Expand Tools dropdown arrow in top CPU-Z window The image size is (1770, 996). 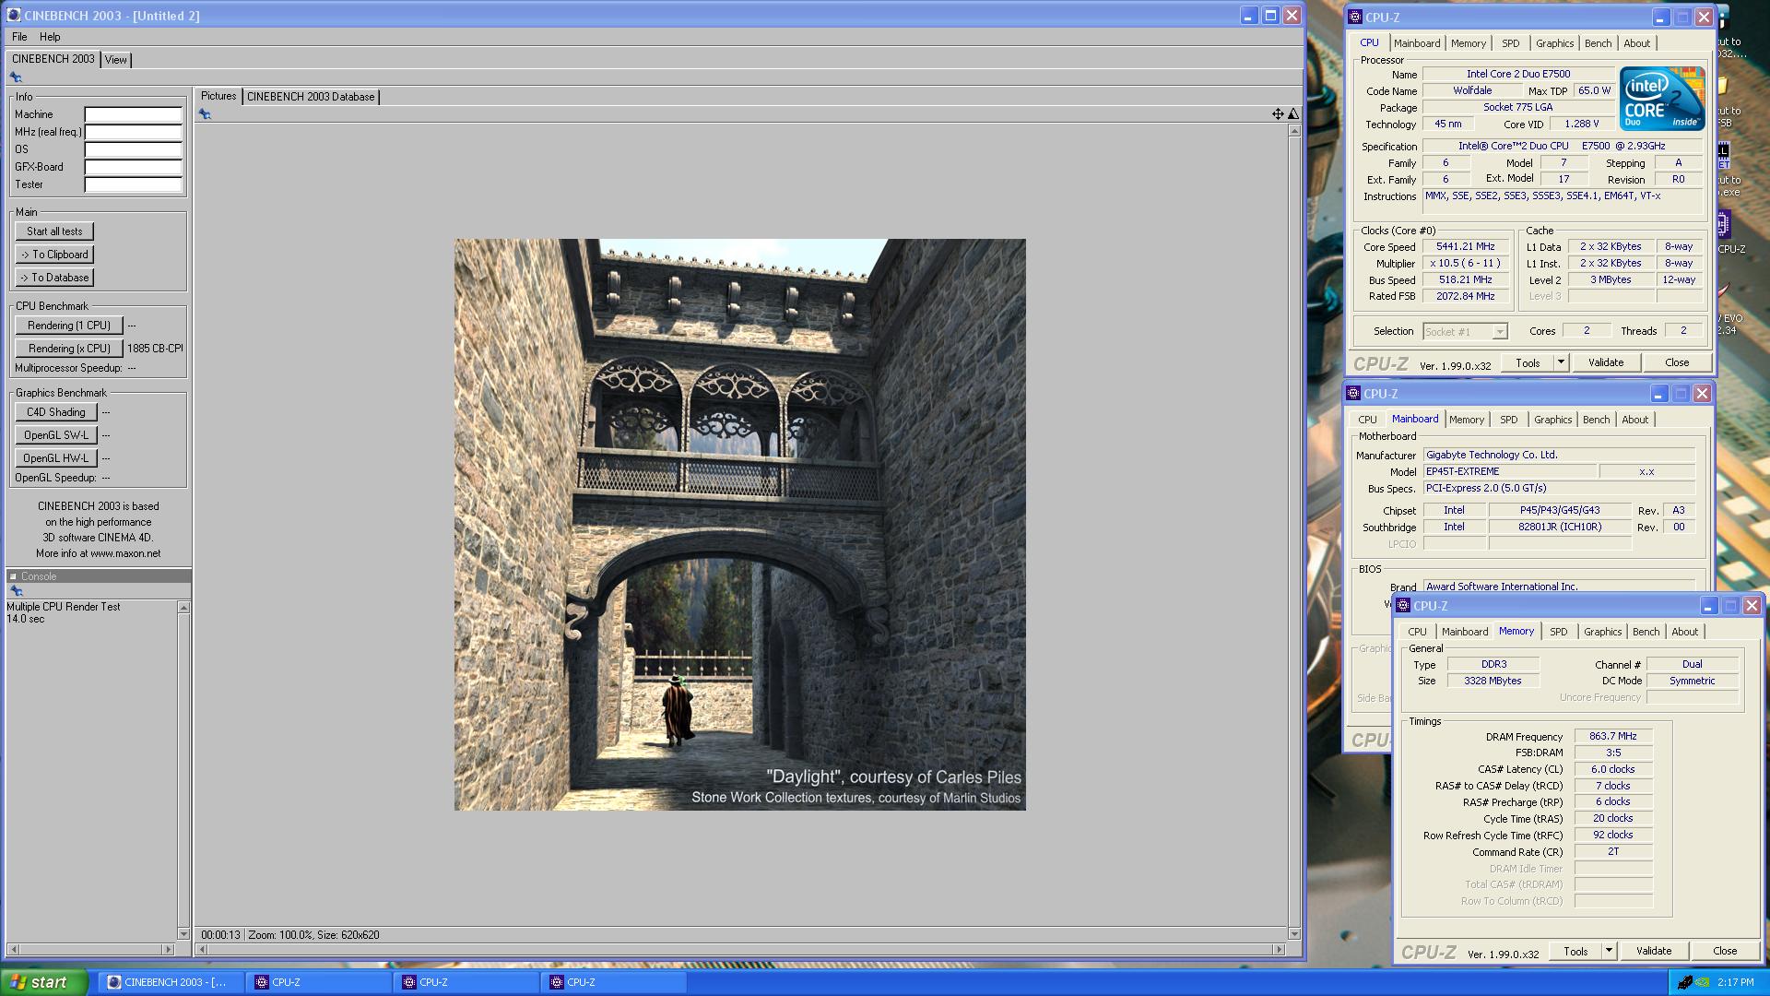1561,362
